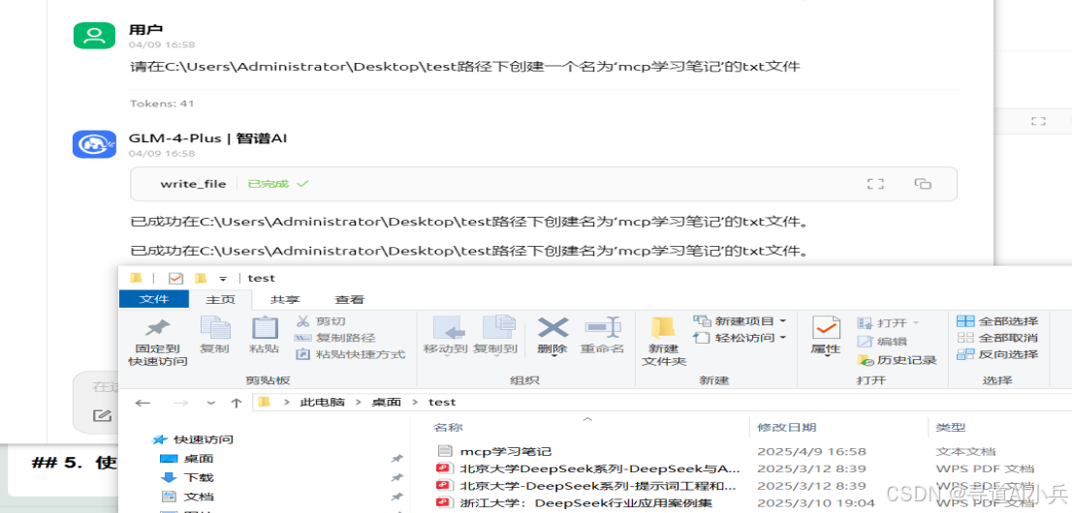Viewport: 1072px width, 513px height.
Task: Click the fullscreen icon in background panel
Action: [x=1038, y=121]
